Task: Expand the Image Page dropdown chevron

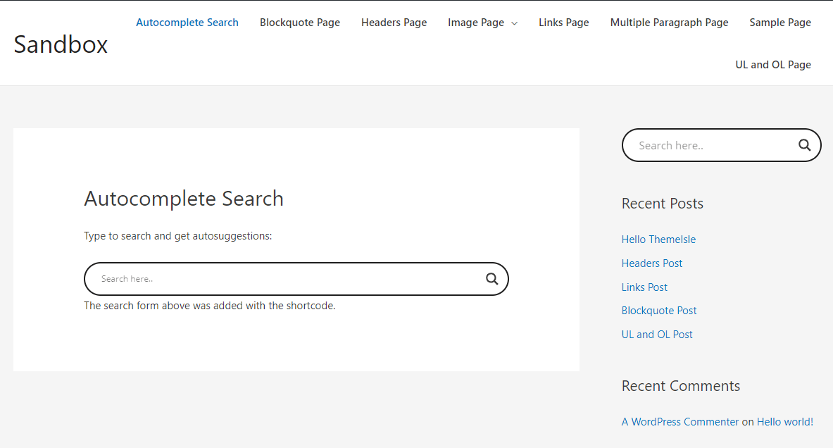Action: pos(513,23)
